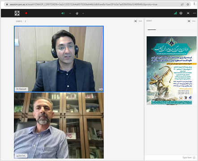Image resolution: width=198 pixels, height=161 pixels.
Task: Open the help question mark icon
Action: [181, 13]
